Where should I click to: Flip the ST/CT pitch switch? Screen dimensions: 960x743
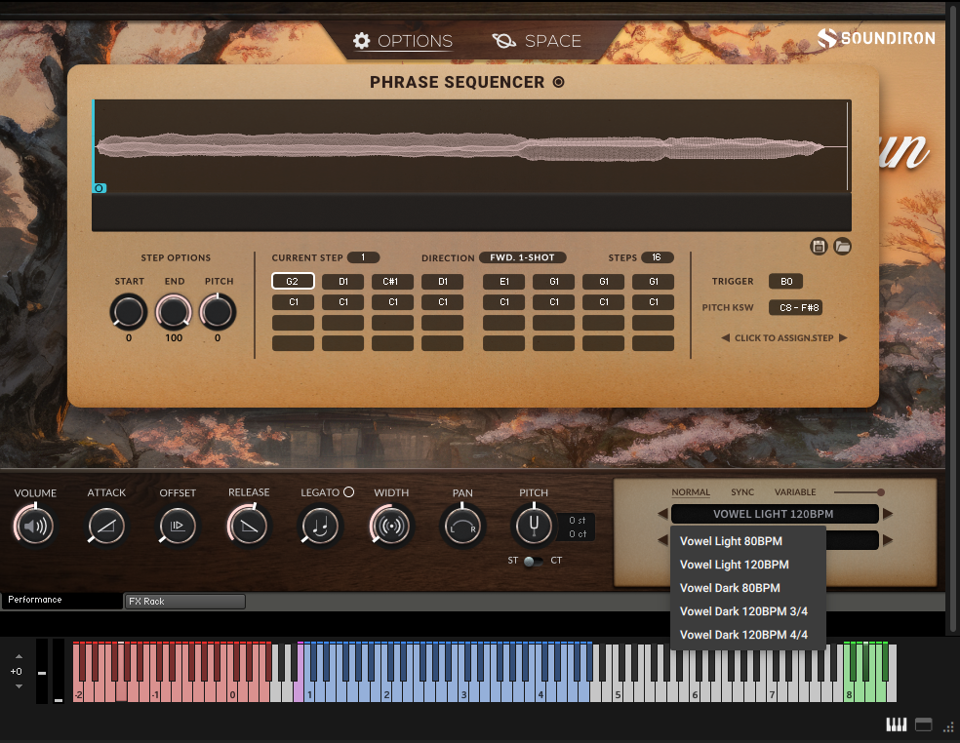pyautogui.click(x=533, y=561)
